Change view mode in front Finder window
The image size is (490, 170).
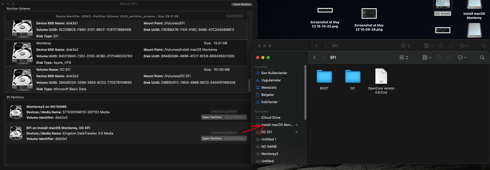point(404,58)
